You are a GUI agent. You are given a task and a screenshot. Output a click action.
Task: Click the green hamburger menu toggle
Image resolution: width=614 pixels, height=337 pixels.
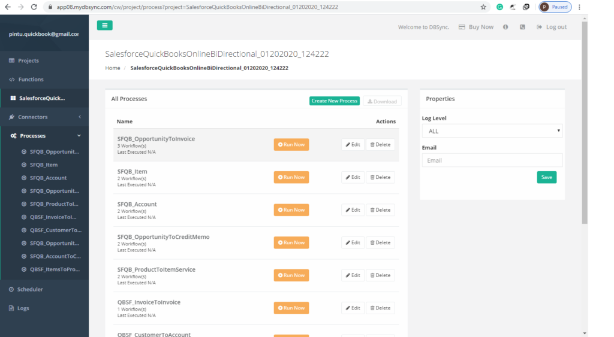coord(104,25)
